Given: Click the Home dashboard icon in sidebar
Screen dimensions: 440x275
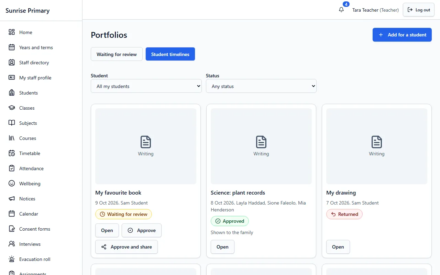Looking at the screenshot, I should pyautogui.click(x=12, y=32).
